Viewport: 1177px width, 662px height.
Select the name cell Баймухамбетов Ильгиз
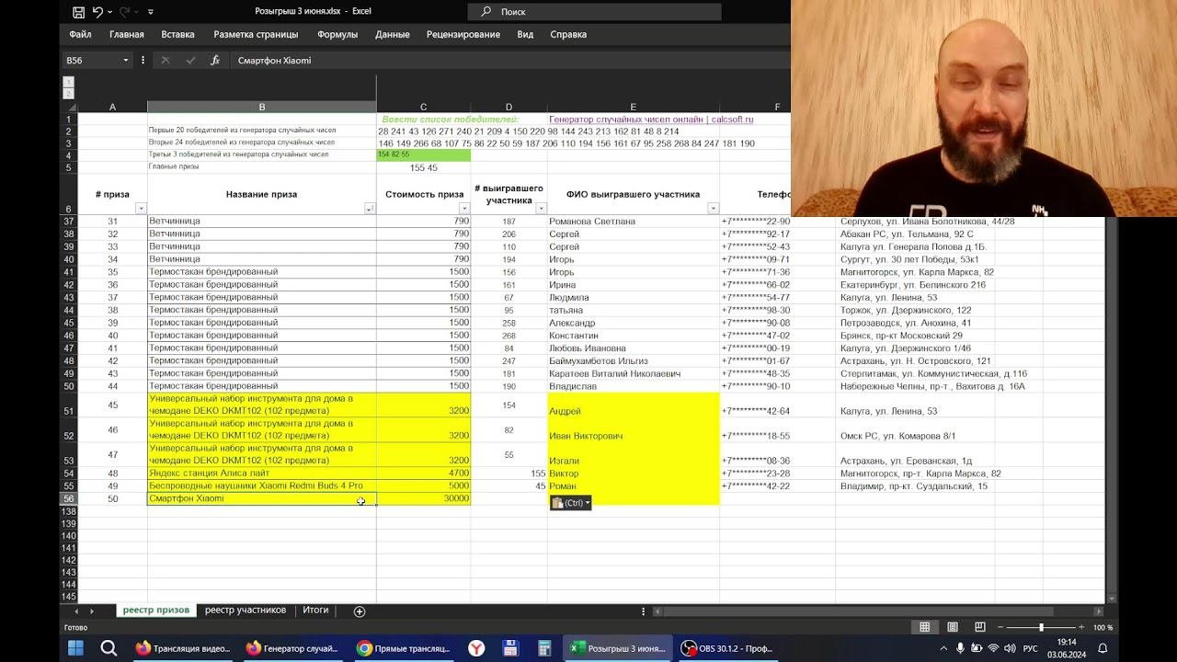[x=634, y=361]
